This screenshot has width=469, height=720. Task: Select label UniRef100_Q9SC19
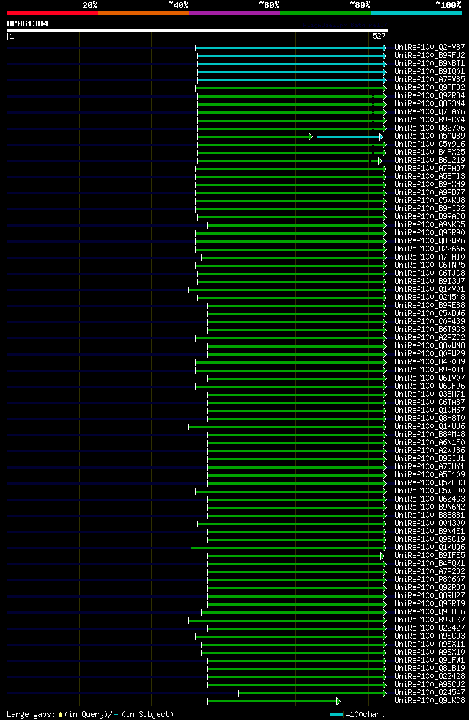[x=429, y=539]
